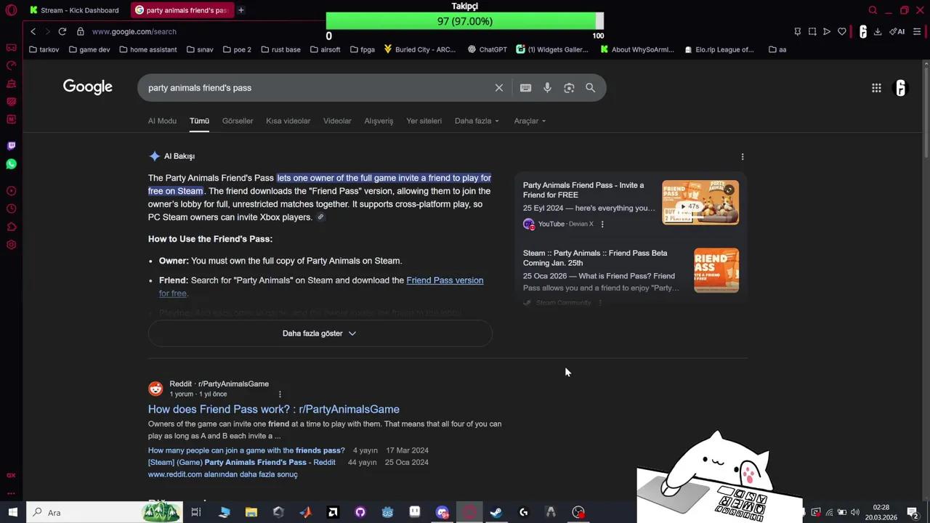Open 'How many people can join a game' link
Viewport: 930px width, 523px height.
click(246, 450)
